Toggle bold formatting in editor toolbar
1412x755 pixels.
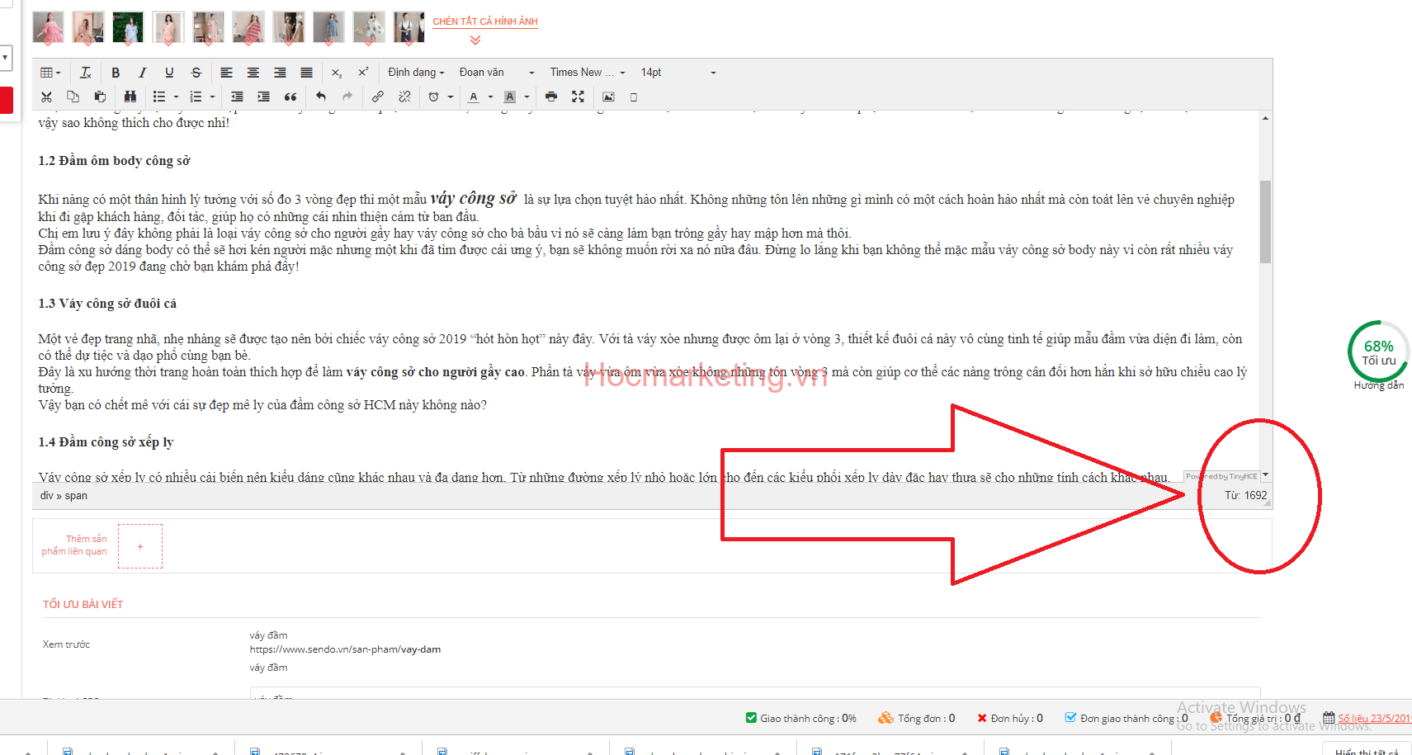116,73
